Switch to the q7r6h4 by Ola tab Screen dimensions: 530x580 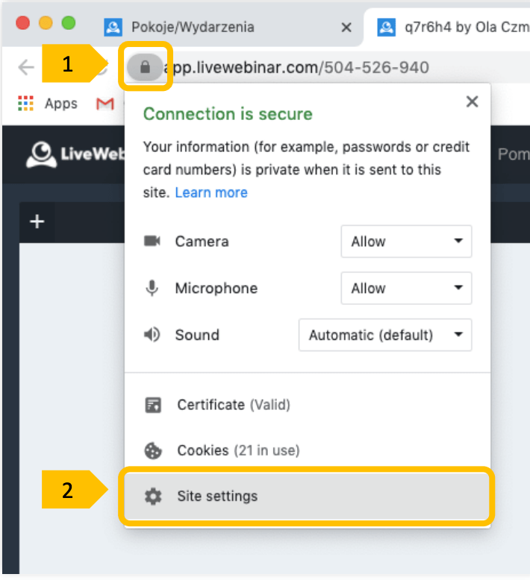click(452, 27)
